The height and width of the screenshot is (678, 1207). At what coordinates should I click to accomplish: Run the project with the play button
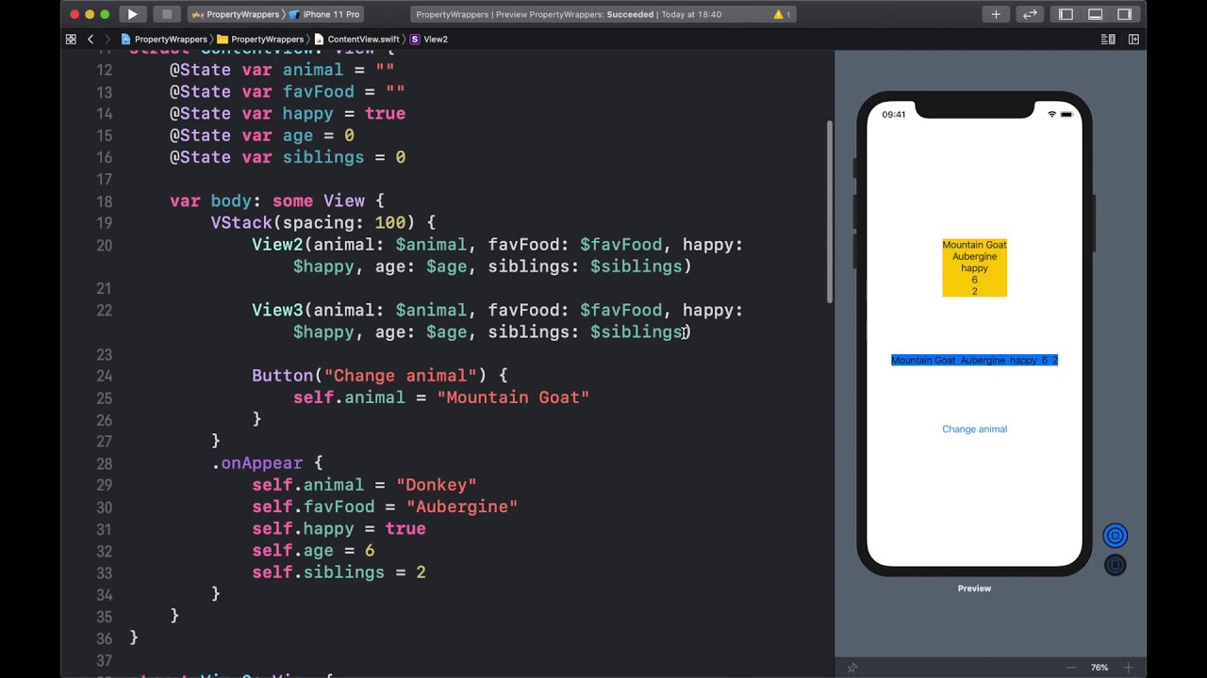coord(132,14)
